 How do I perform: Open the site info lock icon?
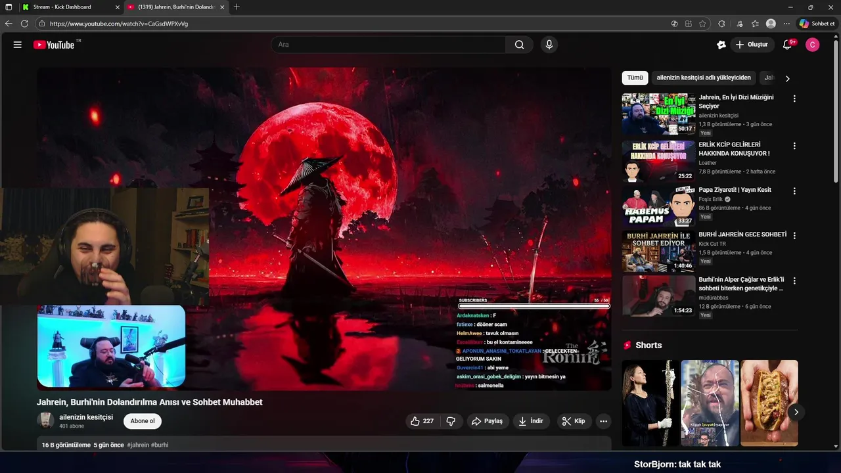[42, 24]
